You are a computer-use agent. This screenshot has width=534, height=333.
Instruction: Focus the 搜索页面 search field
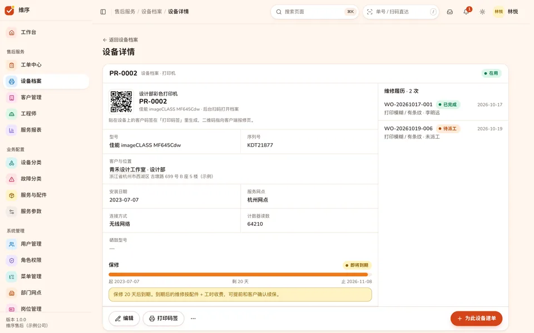[x=314, y=12]
